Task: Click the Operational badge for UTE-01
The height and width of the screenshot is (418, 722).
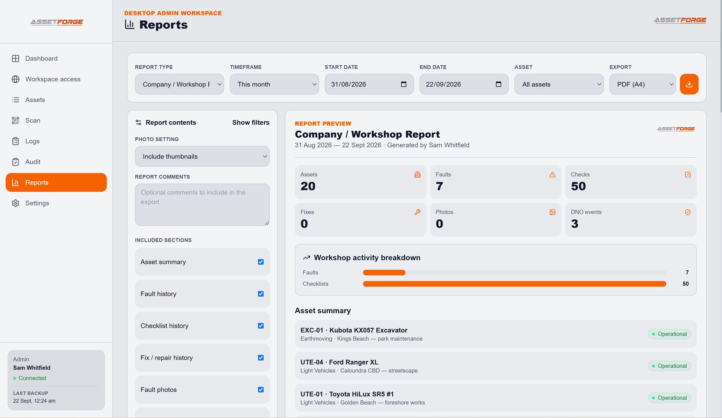Action: (x=669, y=398)
